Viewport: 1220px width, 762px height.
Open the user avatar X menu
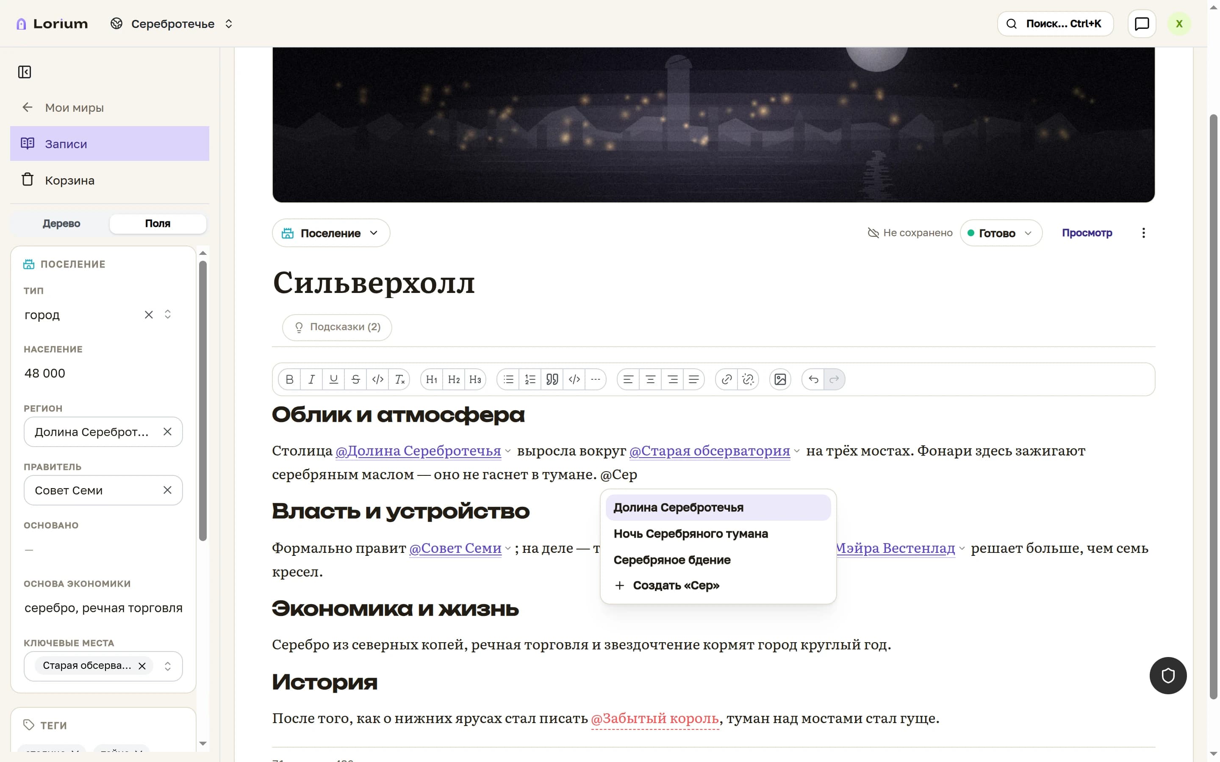click(1179, 24)
